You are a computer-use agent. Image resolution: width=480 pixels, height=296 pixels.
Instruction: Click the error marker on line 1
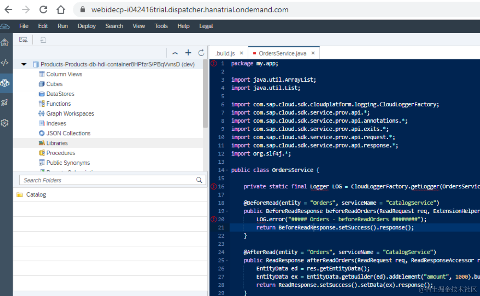pyautogui.click(x=214, y=63)
